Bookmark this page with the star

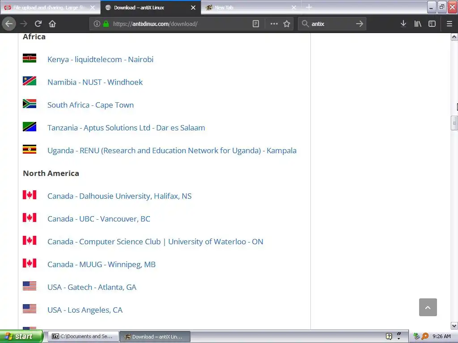[287, 24]
